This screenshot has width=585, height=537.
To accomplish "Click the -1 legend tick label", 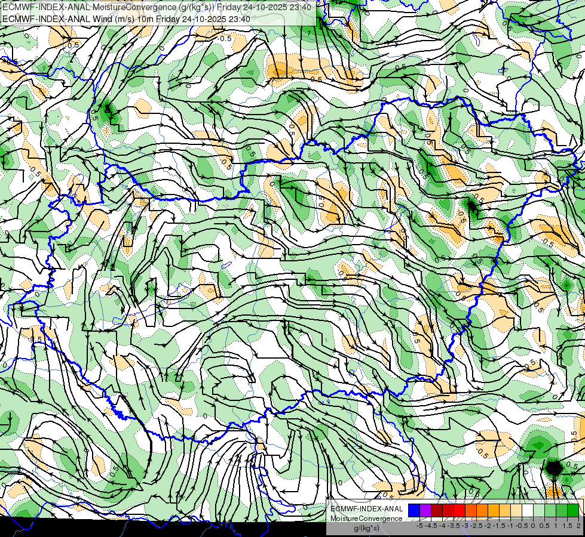I will [510, 526].
